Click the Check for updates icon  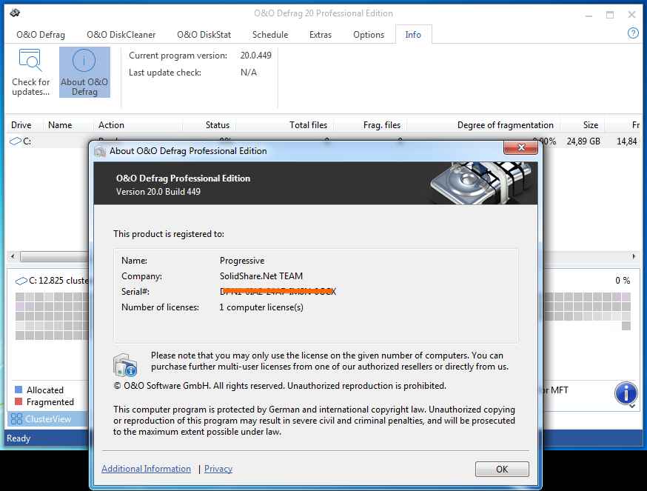coord(30,61)
